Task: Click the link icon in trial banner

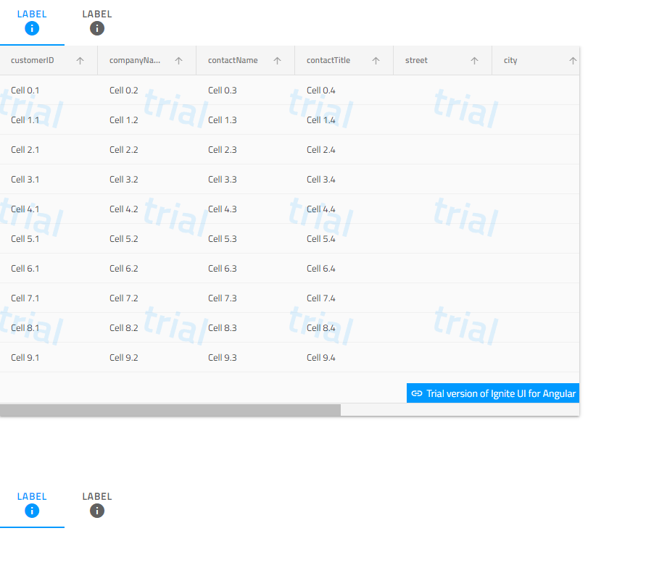Action: click(x=417, y=393)
